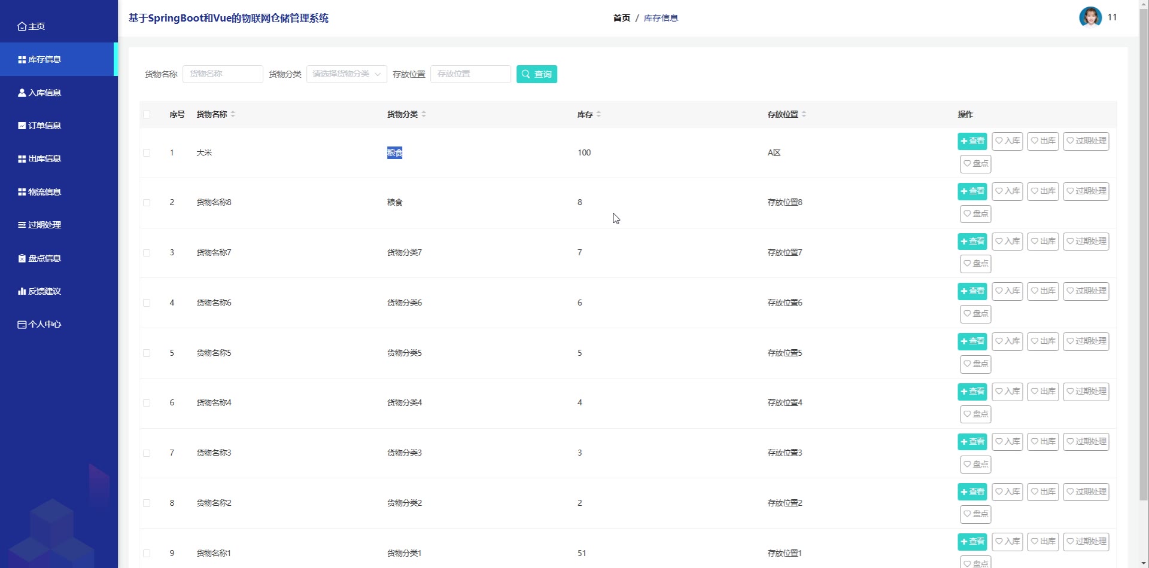Select the checkbox for 货物名称7 row
The image size is (1149, 568).
(147, 253)
